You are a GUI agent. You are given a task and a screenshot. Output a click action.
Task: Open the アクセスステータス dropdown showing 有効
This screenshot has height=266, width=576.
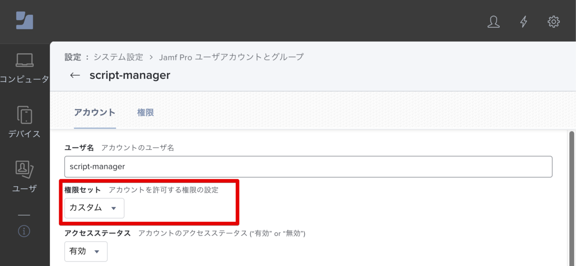pyautogui.click(x=86, y=251)
